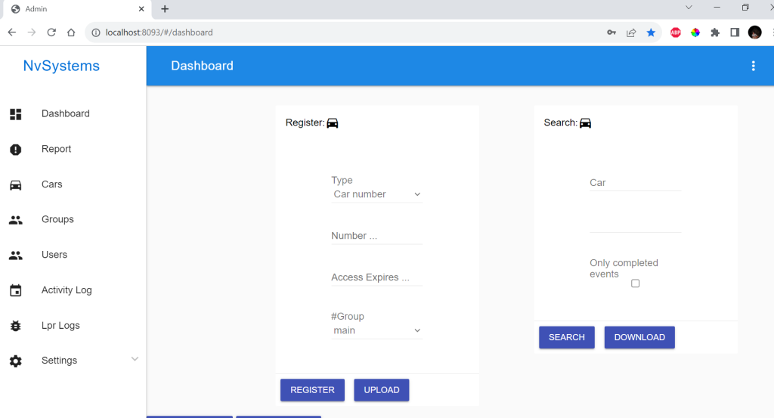
Task: Open Lpr Logs menu item
Action: tap(60, 326)
